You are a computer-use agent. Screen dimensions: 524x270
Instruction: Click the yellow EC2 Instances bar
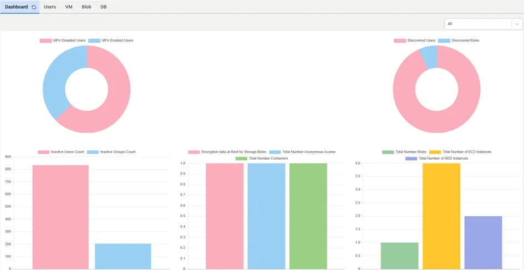pos(441,216)
